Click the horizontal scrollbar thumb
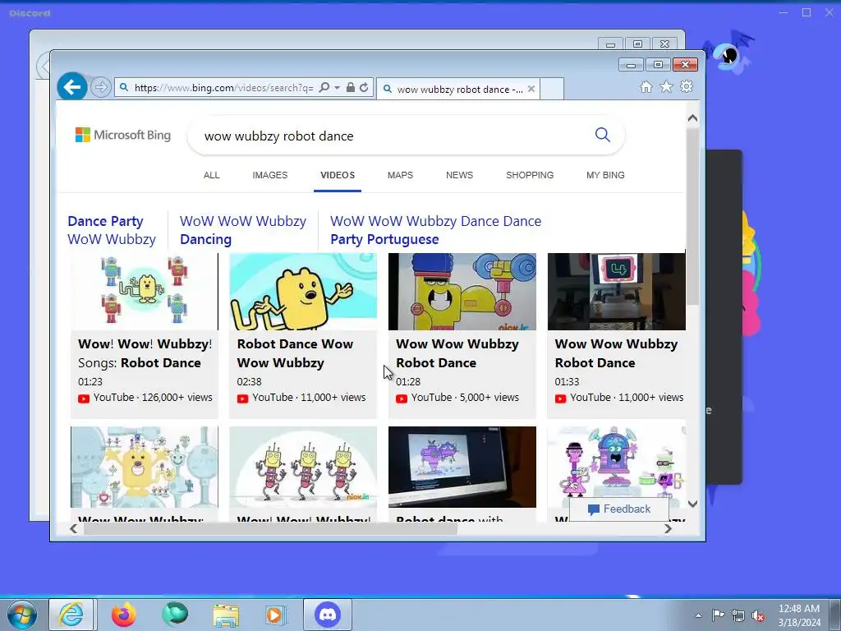This screenshot has height=631, width=841. 270,529
